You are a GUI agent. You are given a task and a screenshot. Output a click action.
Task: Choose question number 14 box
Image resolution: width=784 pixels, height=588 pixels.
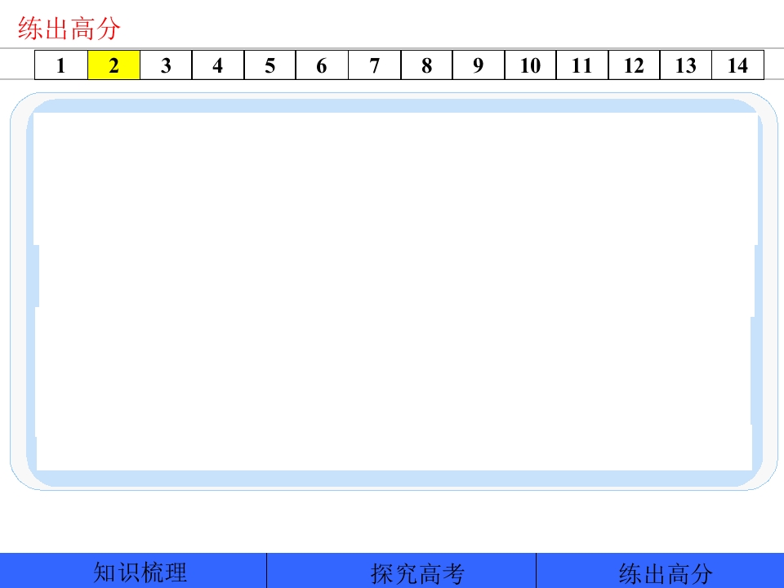click(x=738, y=65)
